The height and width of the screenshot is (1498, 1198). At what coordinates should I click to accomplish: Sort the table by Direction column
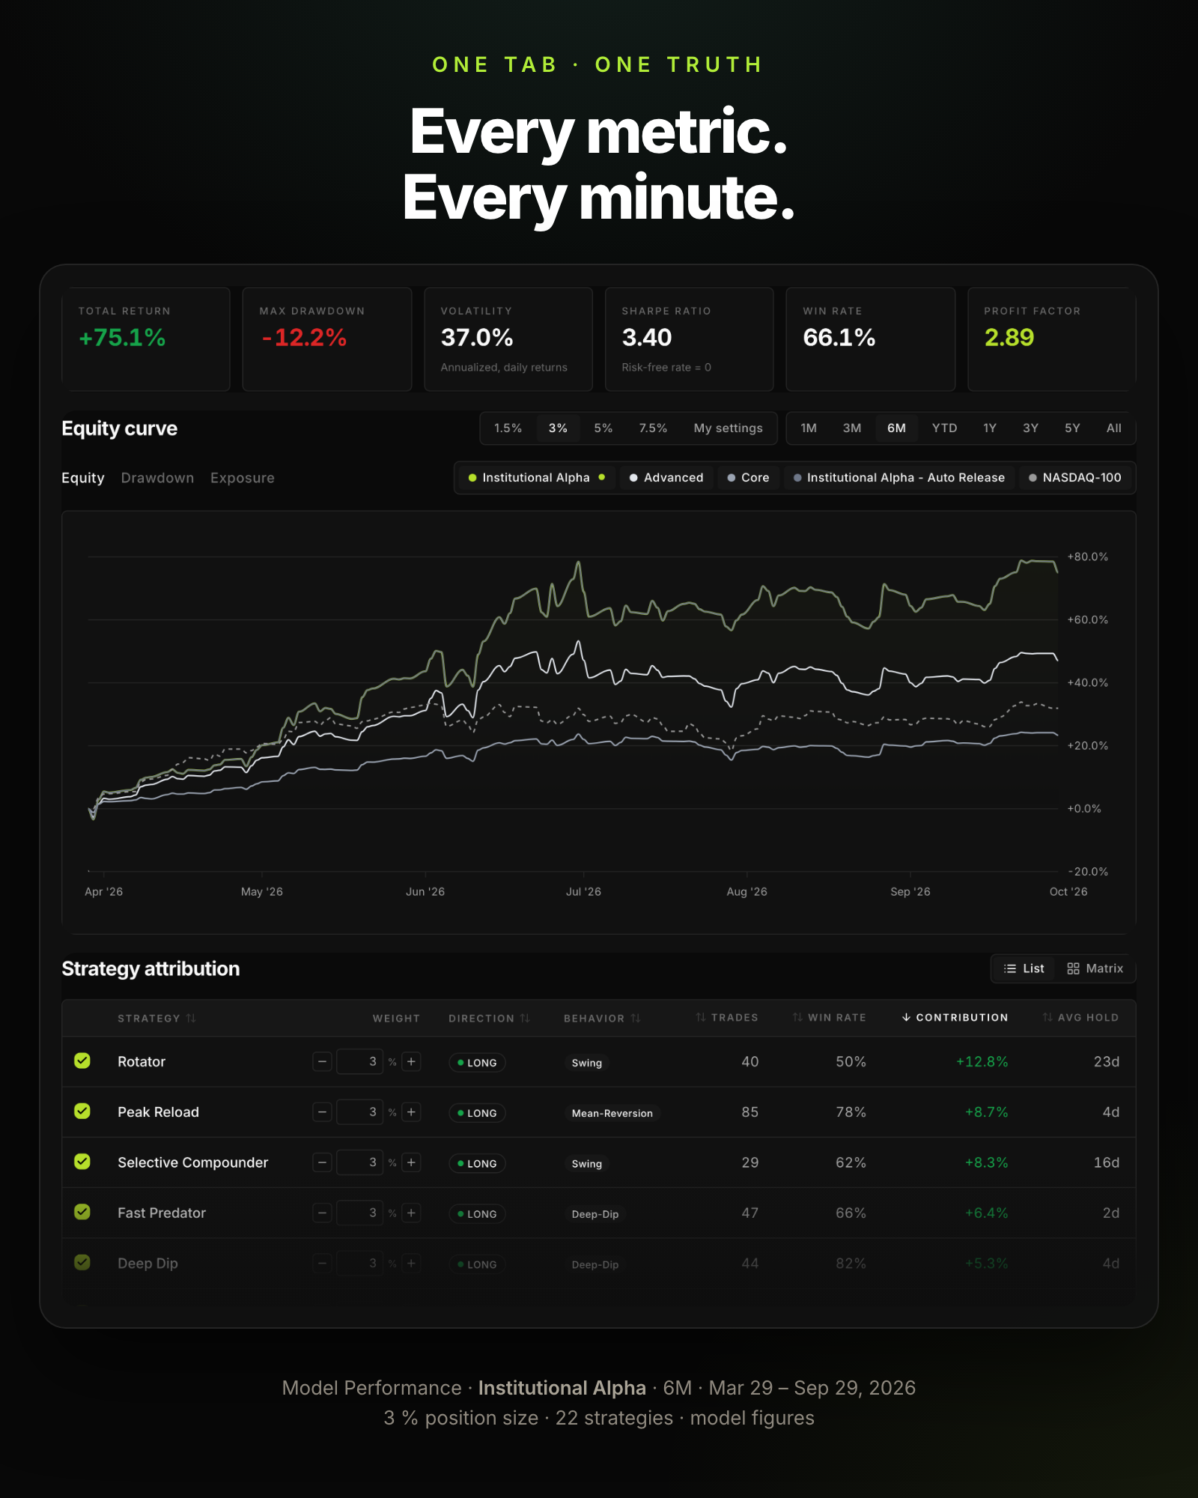coord(489,1018)
